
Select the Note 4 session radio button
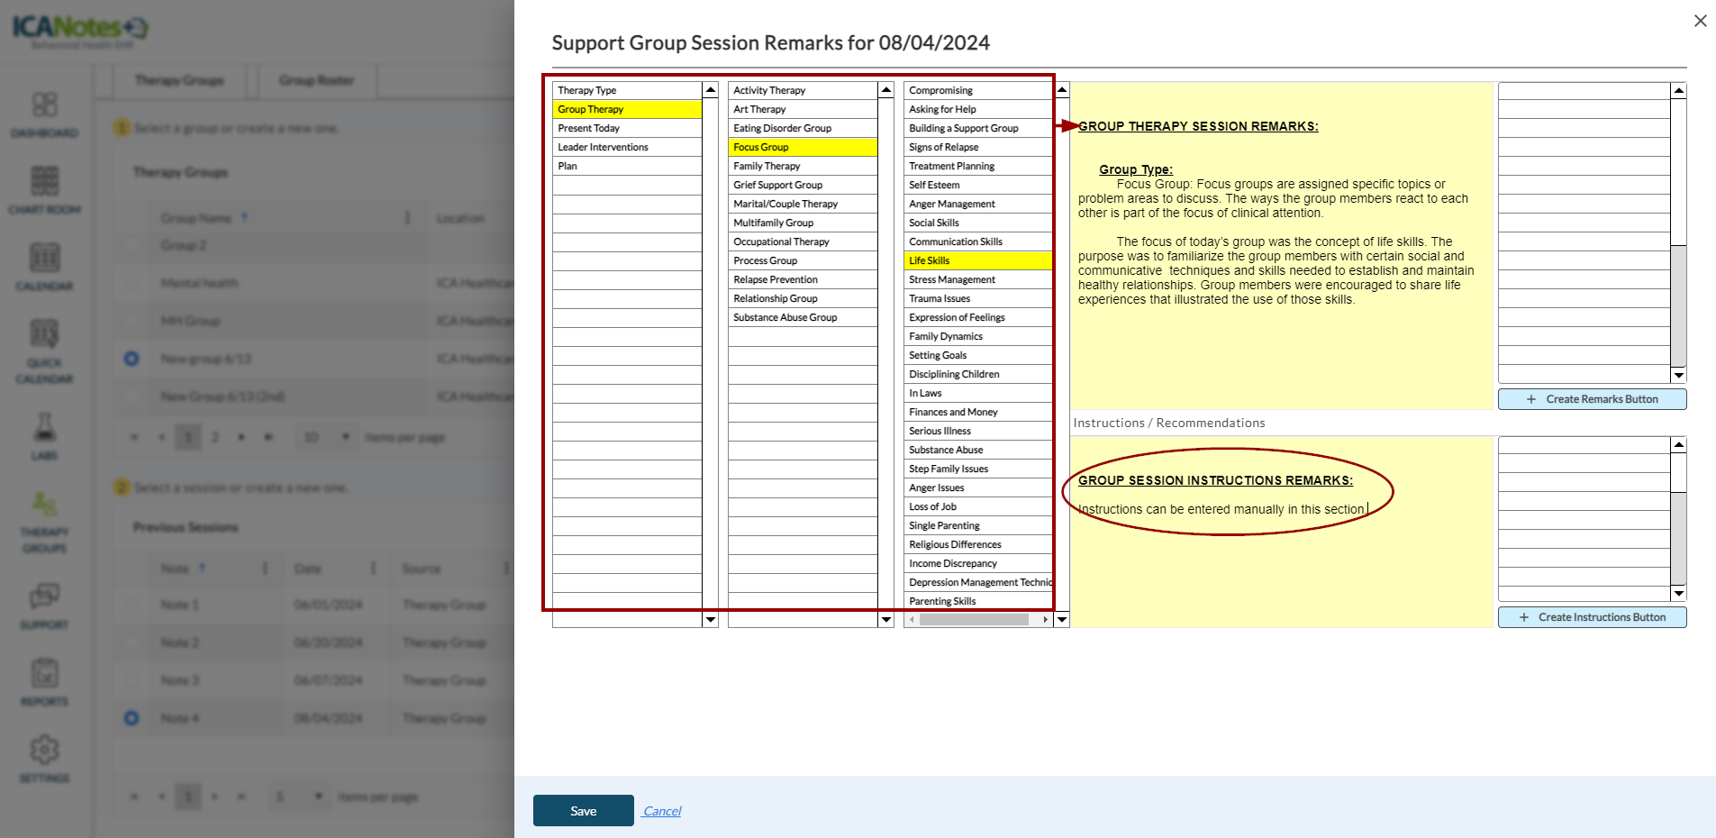[132, 718]
